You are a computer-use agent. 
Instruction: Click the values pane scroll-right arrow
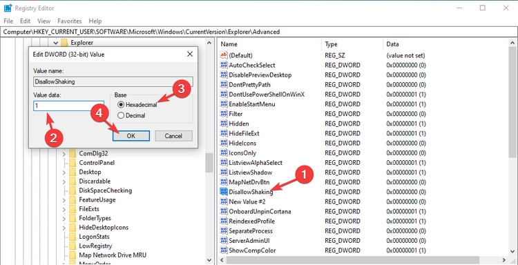pyautogui.click(x=503, y=259)
